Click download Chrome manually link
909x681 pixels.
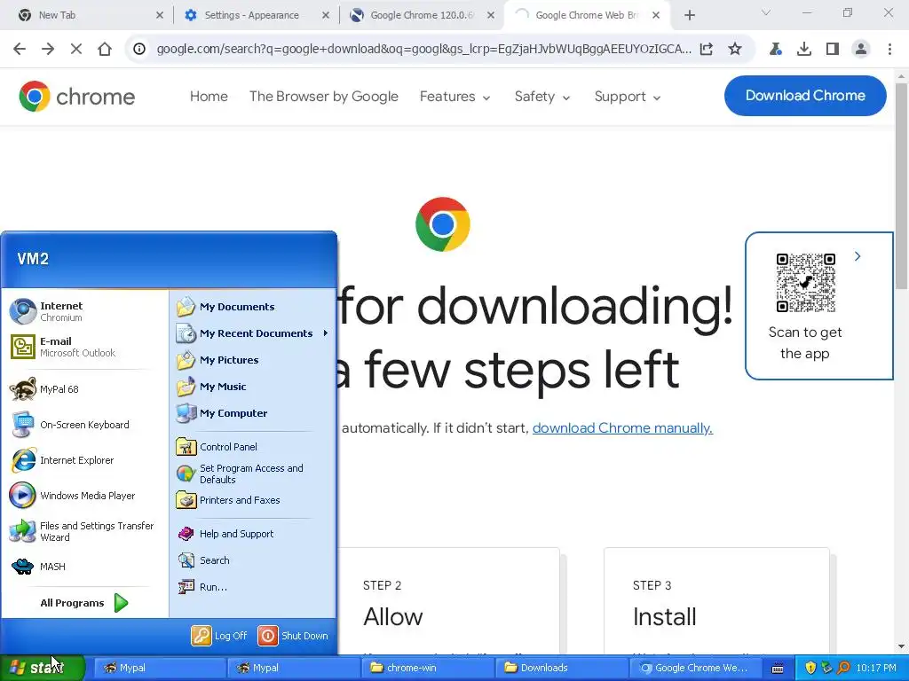click(622, 428)
